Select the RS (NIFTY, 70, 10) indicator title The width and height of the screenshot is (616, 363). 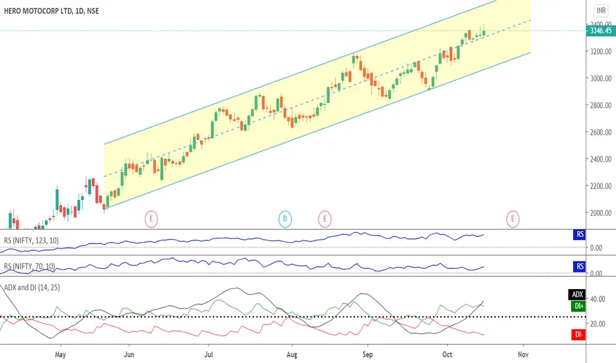(x=30, y=267)
